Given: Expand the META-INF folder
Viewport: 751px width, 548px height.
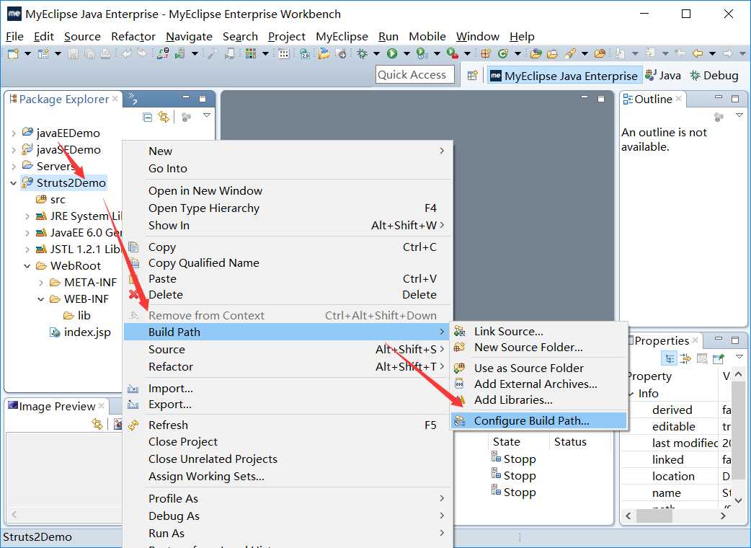Looking at the screenshot, I should [41, 283].
